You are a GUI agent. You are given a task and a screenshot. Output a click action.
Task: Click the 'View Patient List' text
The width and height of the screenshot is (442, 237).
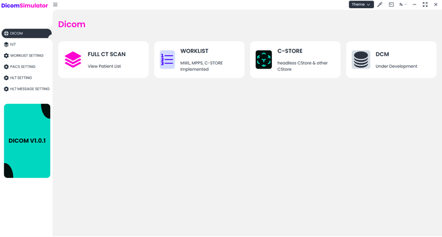coord(104,66)
